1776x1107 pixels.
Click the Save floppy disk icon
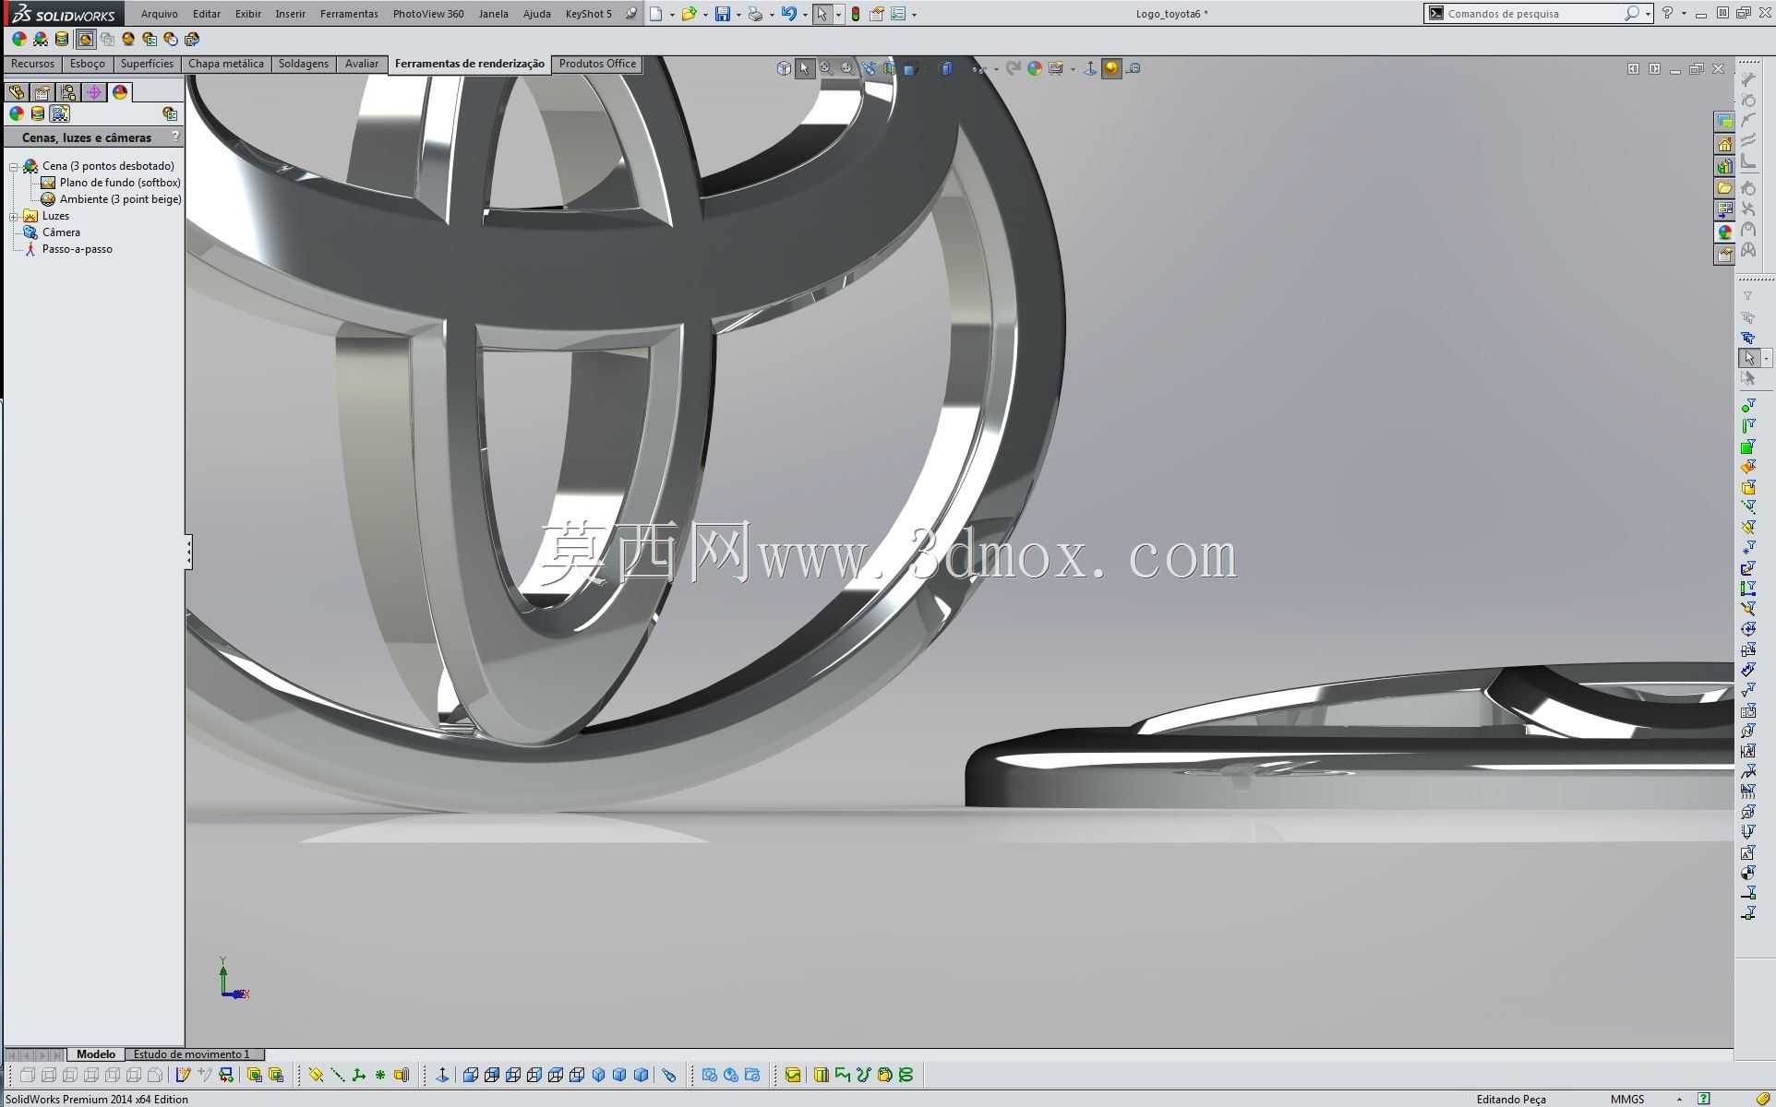coord(723,14)
